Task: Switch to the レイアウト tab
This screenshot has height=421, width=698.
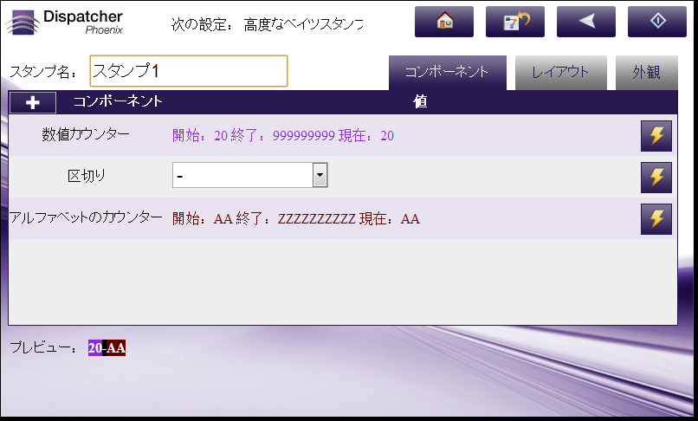Action: [x=560, y=72]
